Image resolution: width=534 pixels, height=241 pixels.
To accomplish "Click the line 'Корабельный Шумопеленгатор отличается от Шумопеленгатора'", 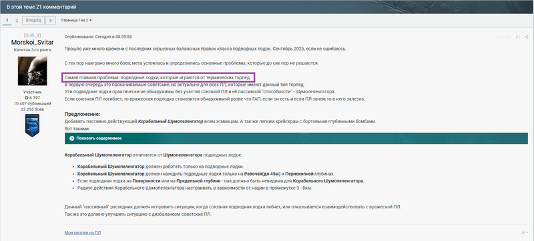I will click(x=154, y=154).
